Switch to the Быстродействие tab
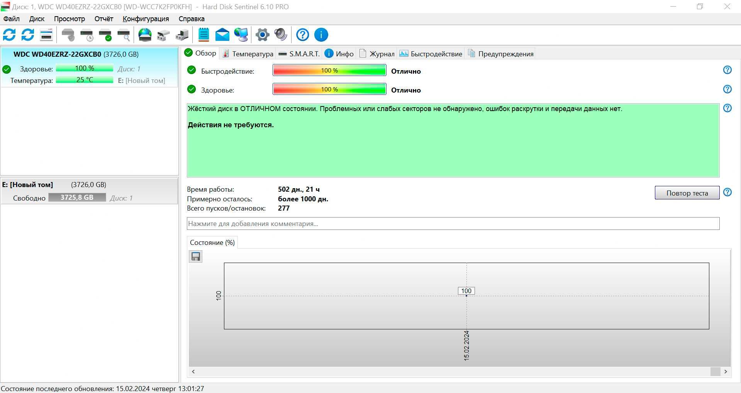741x393 pixels. 431,54
